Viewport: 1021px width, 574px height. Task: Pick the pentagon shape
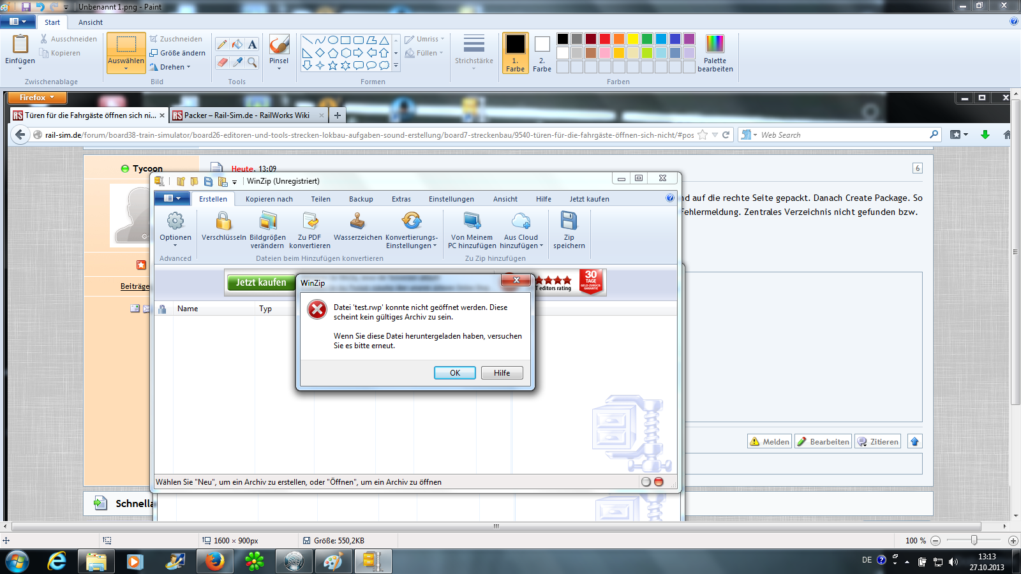pos(332,53)
